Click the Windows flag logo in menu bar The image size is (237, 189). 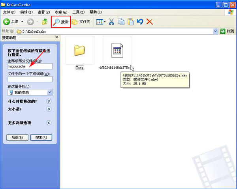pyautogui.click(x=231, y=12)
